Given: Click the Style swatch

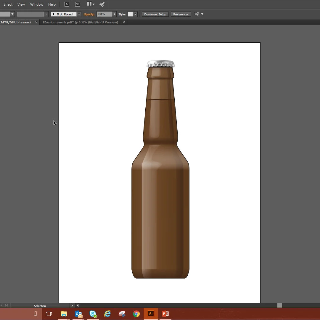Looking at the screenshot, I should click(x=130, y=14).
